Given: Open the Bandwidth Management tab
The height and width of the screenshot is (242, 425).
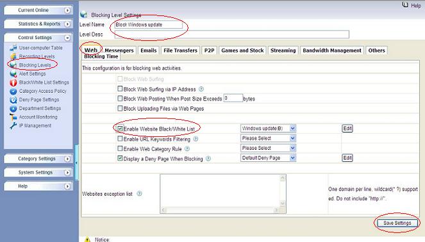Looking at the screenshot, I should coord(332,51).
